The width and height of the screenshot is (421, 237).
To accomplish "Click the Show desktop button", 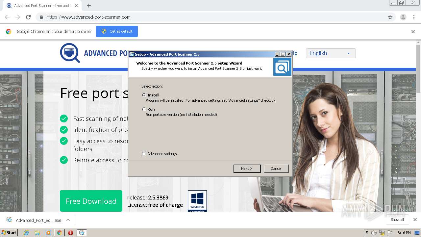I will coord(417,233).
